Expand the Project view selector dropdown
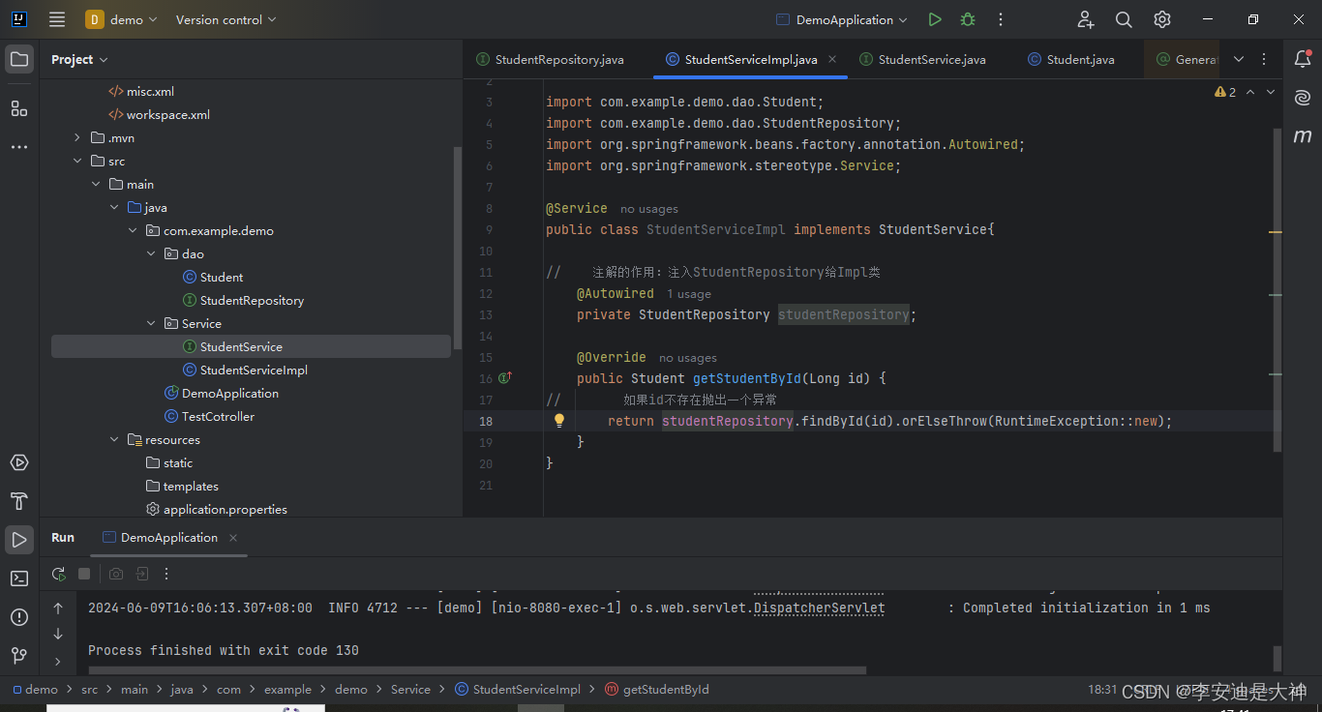 pyautogui.click(x=79, y=59)
